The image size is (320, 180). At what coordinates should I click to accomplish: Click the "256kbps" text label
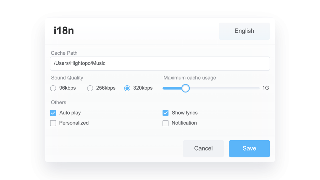click(x=106, y=88)
